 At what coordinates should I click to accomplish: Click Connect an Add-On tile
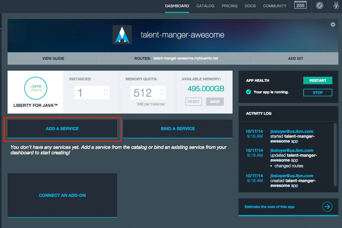tap(62, 195)
